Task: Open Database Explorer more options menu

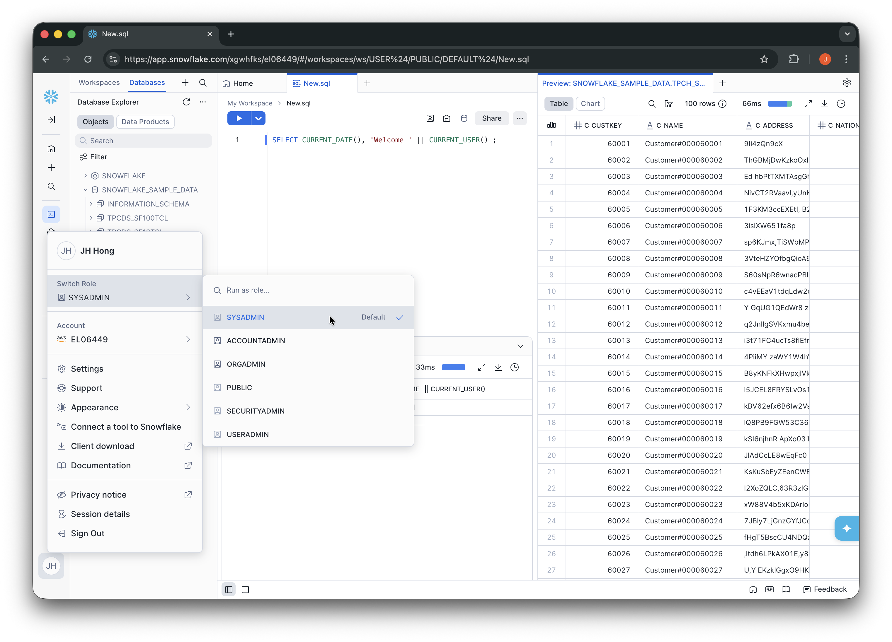Action: pyautogui.click(x=203, y=102)
